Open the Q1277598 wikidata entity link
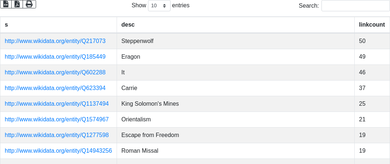Screen dimensions: 390x164 point(57,135)
